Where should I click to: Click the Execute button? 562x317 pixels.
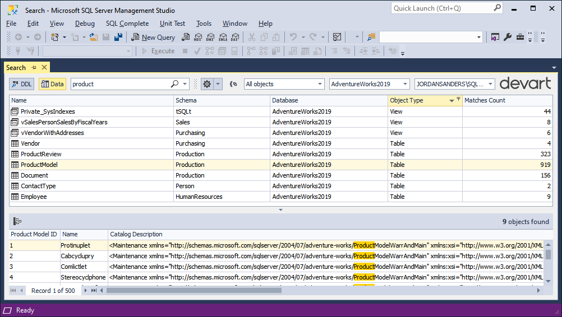(x=158, y=51)
